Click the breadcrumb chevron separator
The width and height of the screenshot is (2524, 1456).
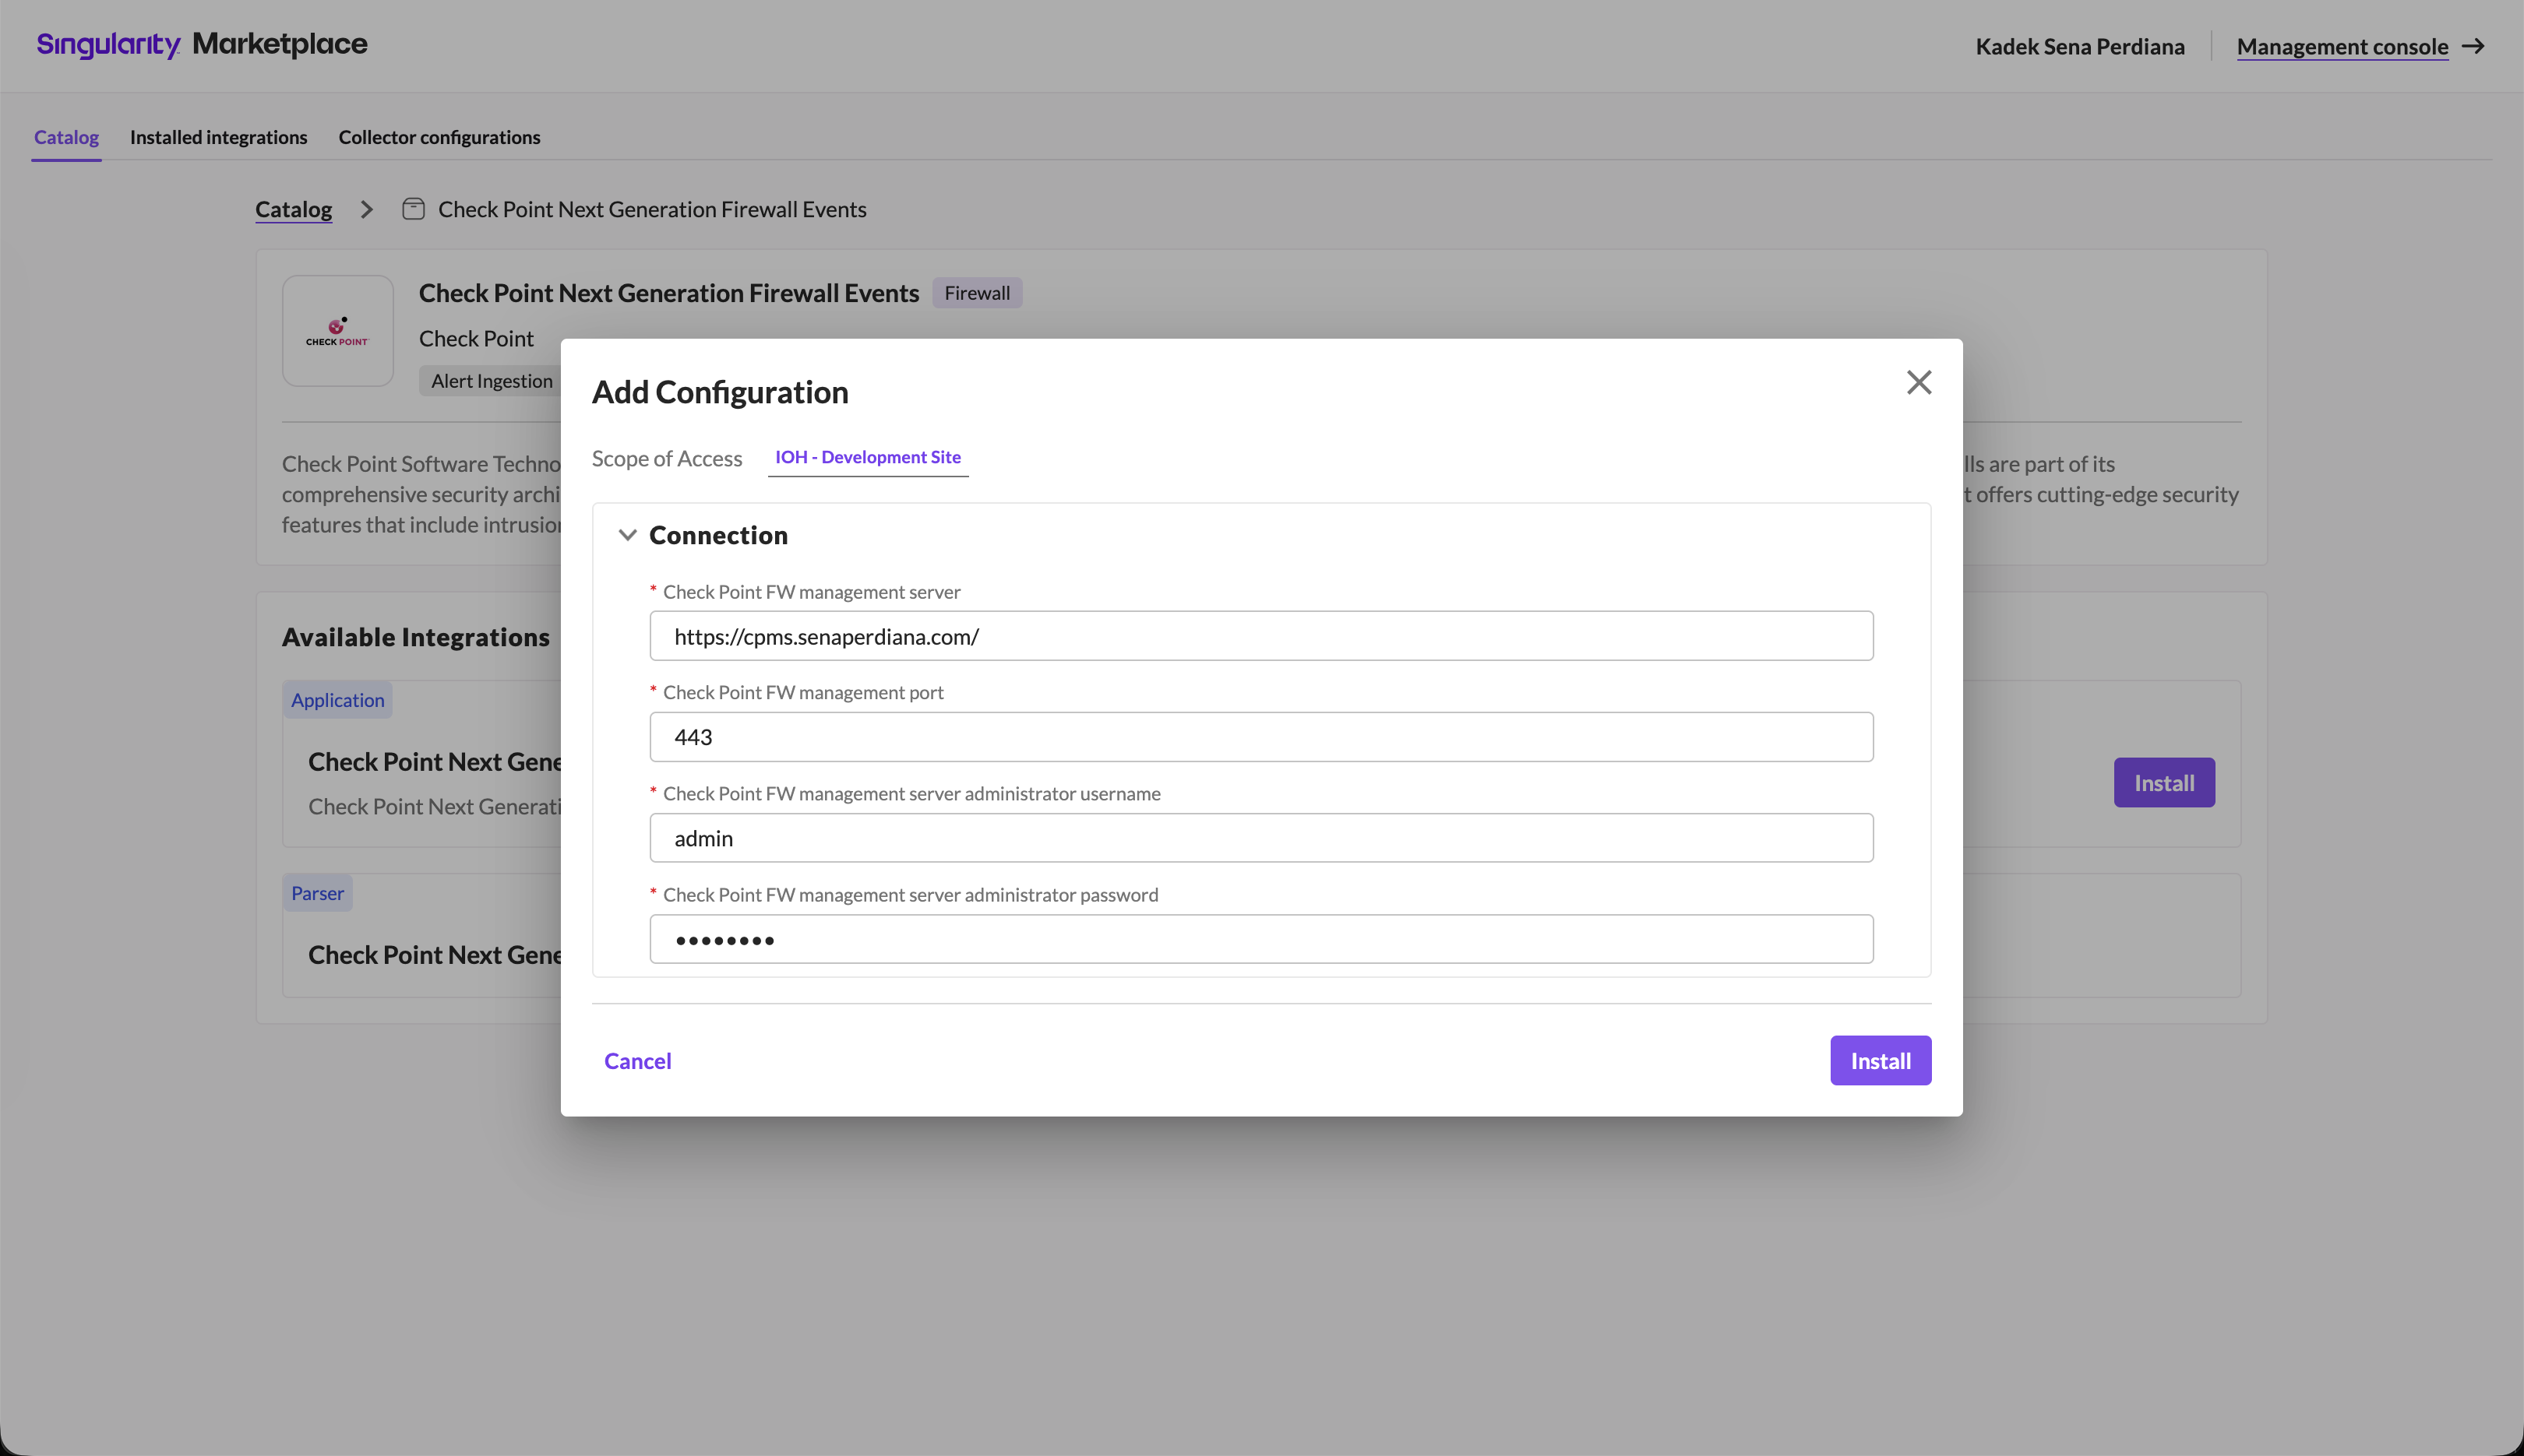[x=367, y=209]
